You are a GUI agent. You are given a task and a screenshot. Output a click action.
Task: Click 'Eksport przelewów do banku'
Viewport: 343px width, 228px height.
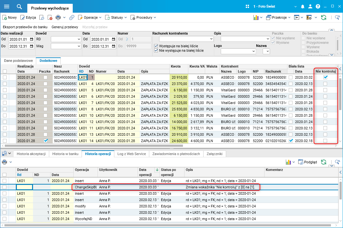pos(25,27)
